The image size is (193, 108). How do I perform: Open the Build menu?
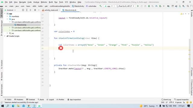pos(51,2)
